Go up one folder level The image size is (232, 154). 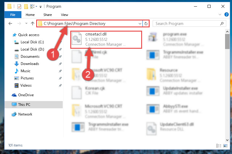[33, 23]
